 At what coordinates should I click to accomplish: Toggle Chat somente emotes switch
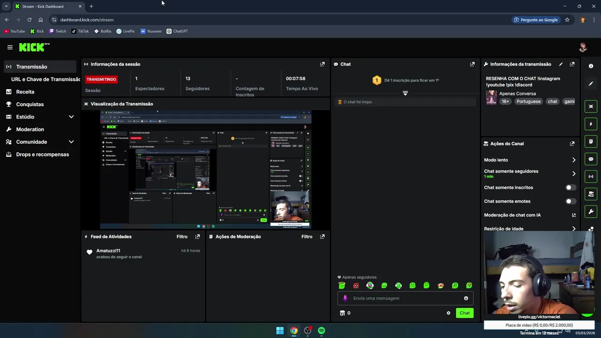pos(570,201)
